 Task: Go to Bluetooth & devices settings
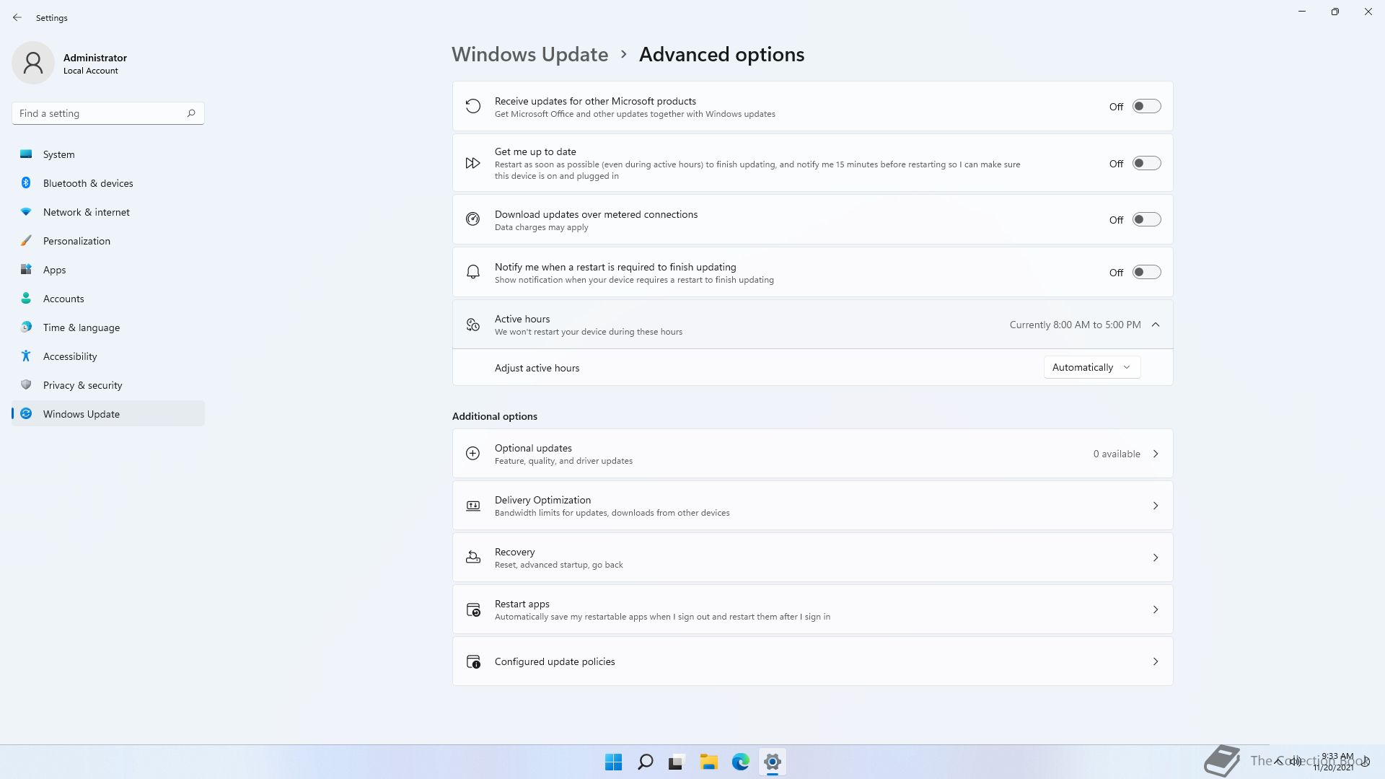click(x=88, y=183)
